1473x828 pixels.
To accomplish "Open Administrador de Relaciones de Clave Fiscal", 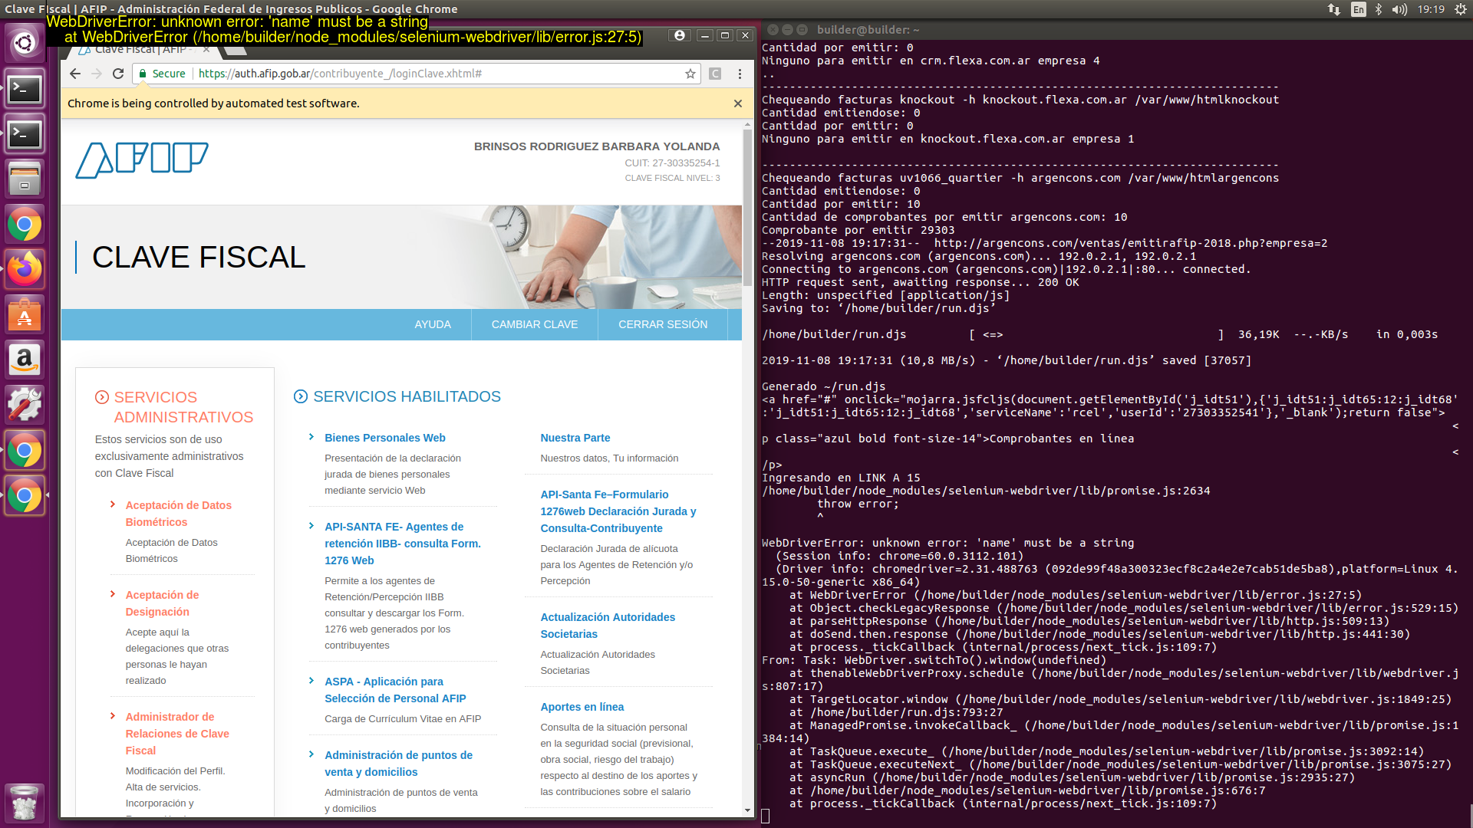I will point(177,734).
